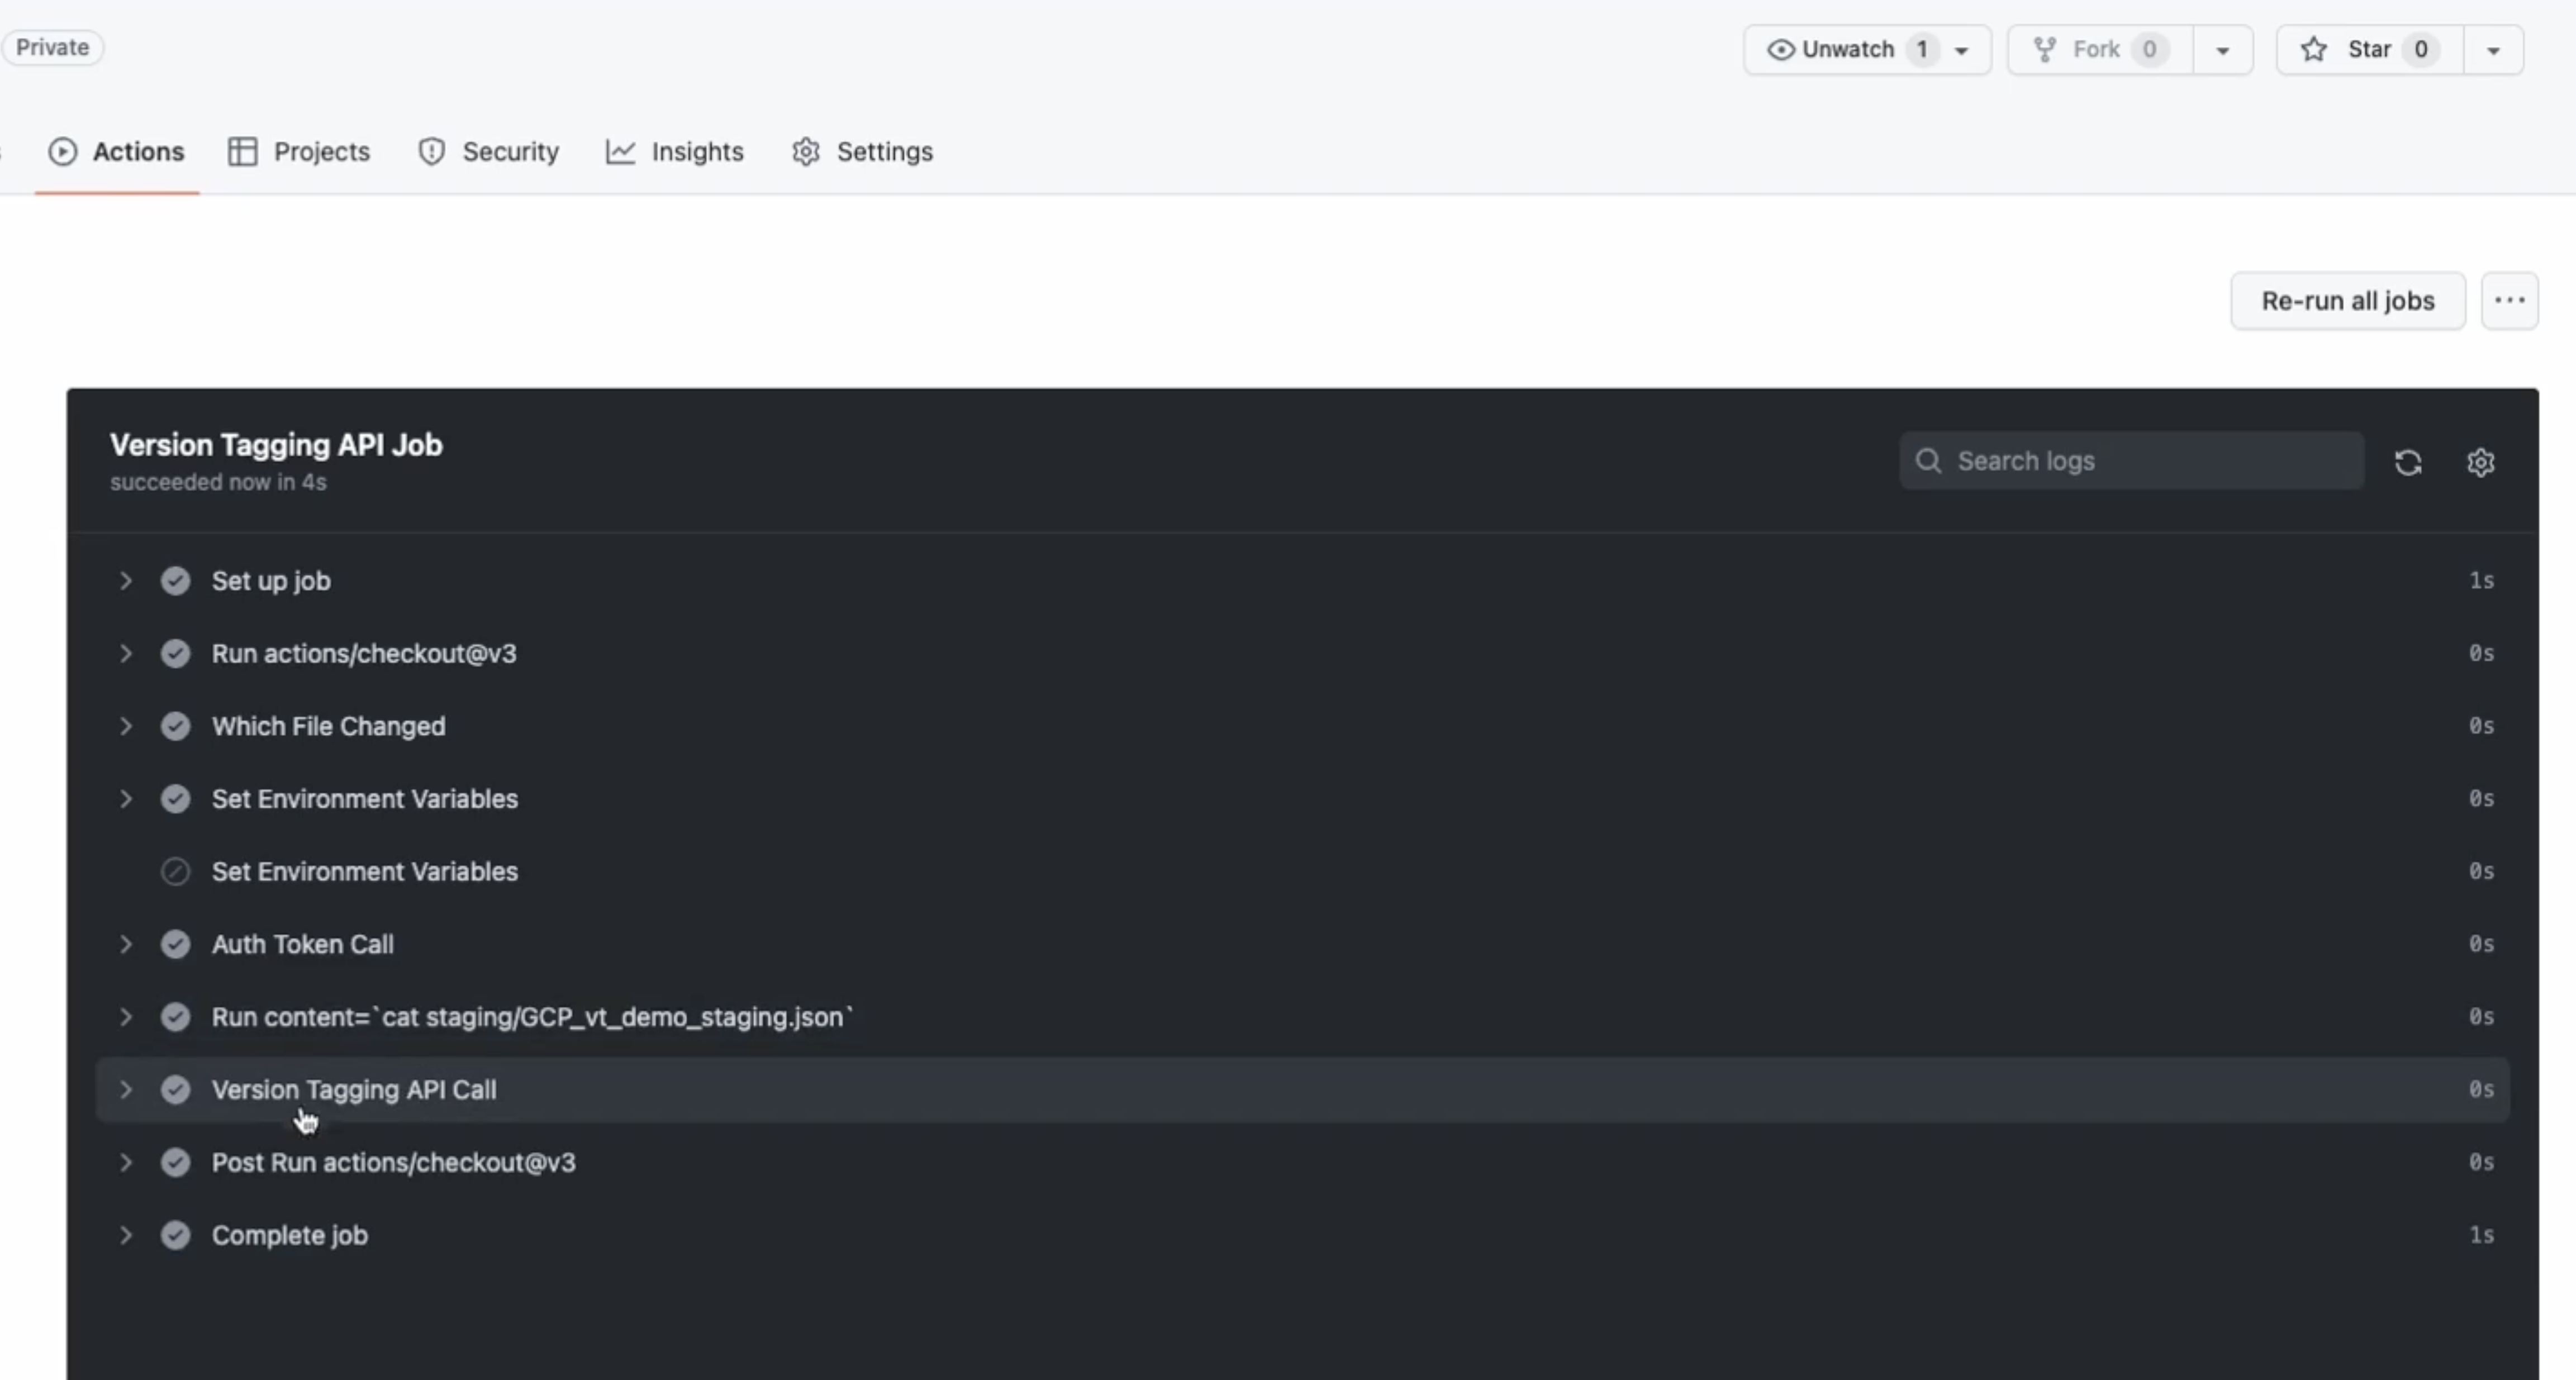Screen dimensions: 2576x1380
Task: Click the success check icon for Set up job
Action: 175,581
